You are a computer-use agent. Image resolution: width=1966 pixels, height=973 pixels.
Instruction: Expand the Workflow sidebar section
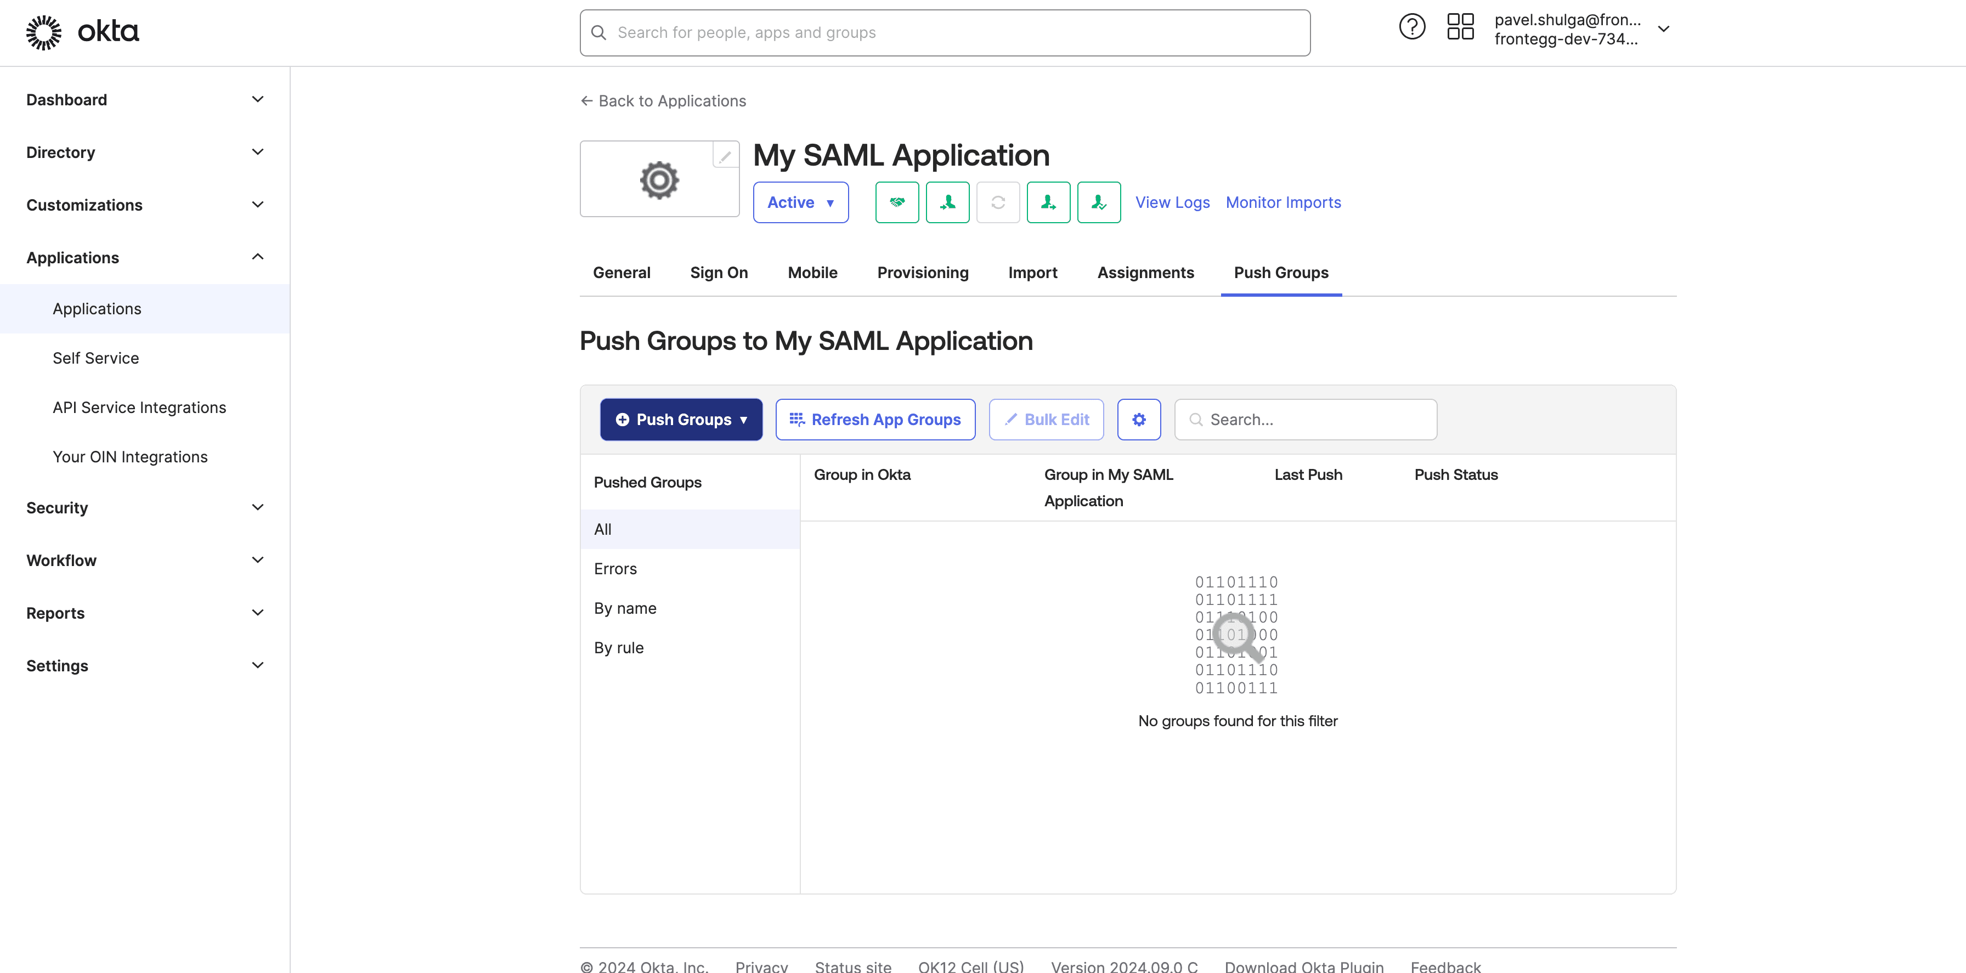coord(145,561)
